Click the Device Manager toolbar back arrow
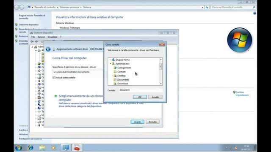The height and width of the screenshot is (152, 271). (32, 41)
